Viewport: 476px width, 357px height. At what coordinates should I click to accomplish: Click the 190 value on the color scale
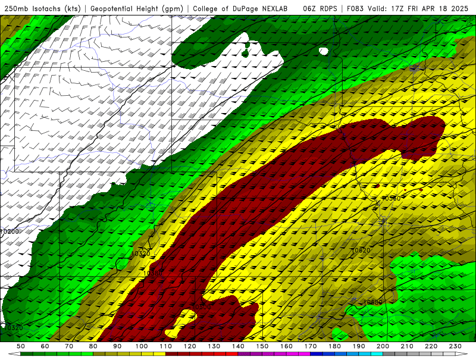[359, 346]
